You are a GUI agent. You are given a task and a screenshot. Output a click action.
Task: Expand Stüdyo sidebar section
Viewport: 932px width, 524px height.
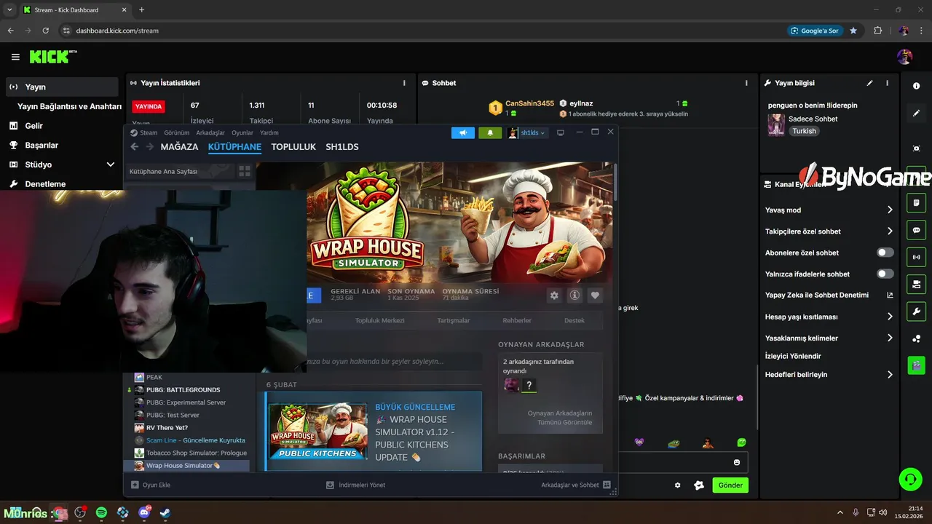tap(111, 164)
